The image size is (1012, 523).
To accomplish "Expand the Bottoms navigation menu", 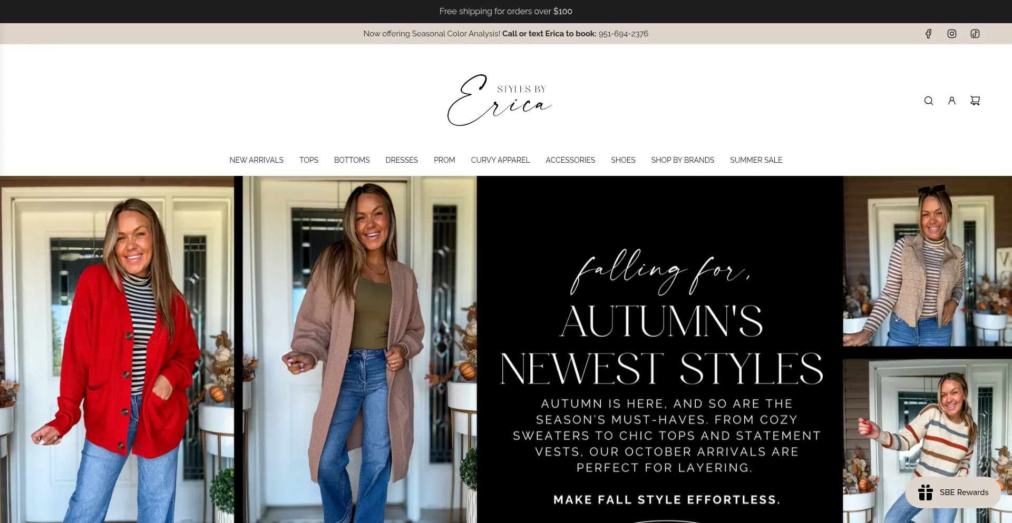I will click(352, 160).
